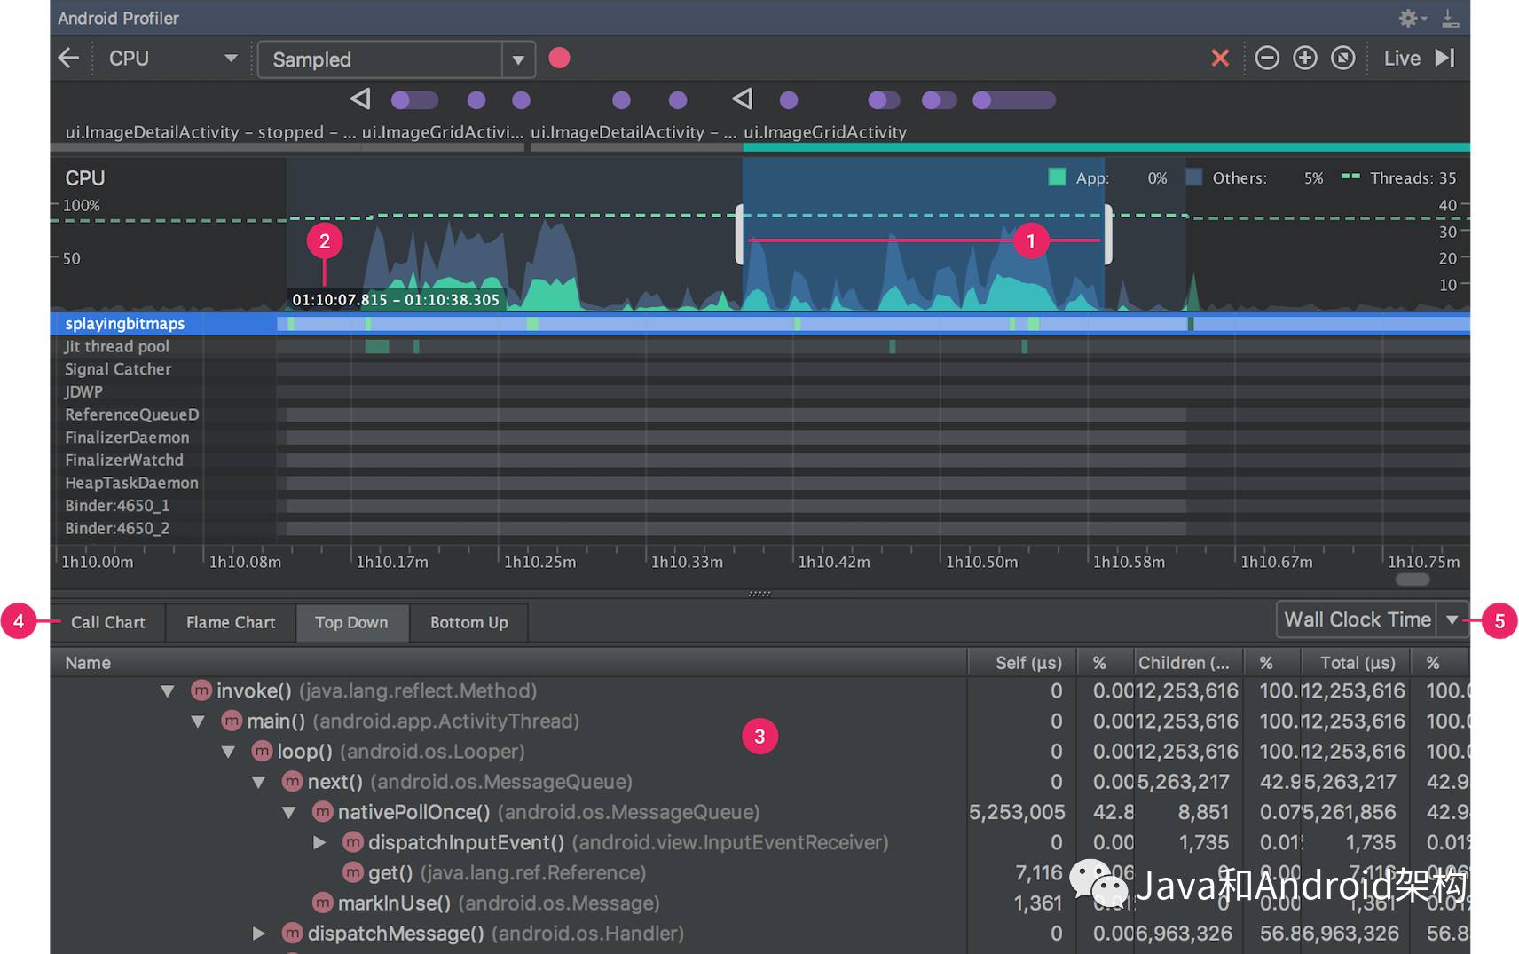Grab the left selection range handle
The image size is (1519, 954).
click(x=739, y=234)
